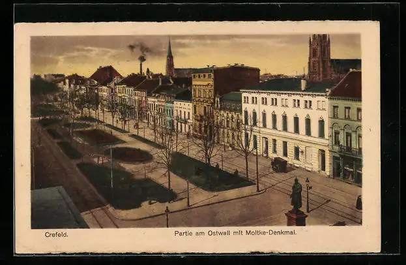Click the lamp post at the bottom of the park
This screenshot has width=406, height=265.
point(167,217)
